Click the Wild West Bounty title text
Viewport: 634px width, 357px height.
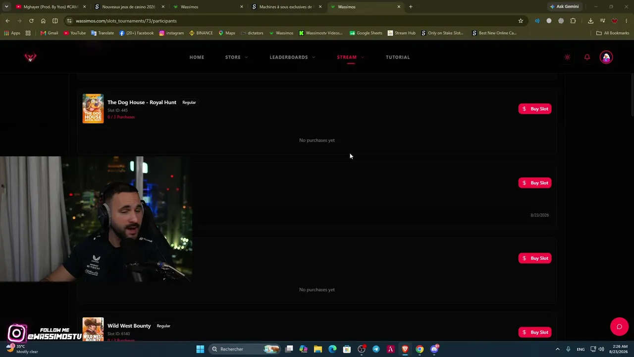pos(129,326)
